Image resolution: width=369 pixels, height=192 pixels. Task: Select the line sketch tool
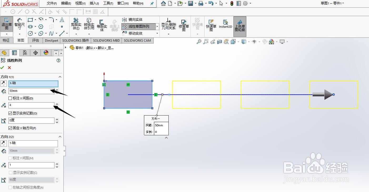[x=62, y=33]
